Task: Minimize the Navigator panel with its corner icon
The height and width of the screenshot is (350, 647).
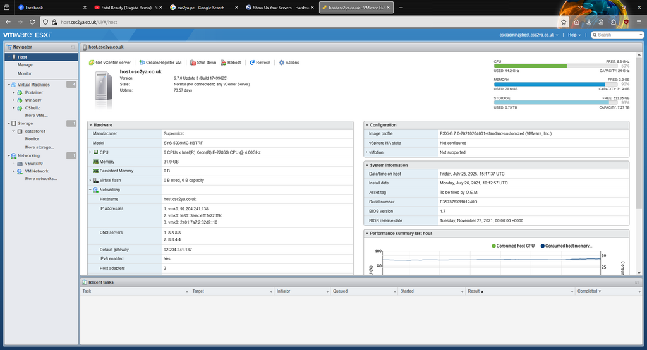Action: pos(73,47)
